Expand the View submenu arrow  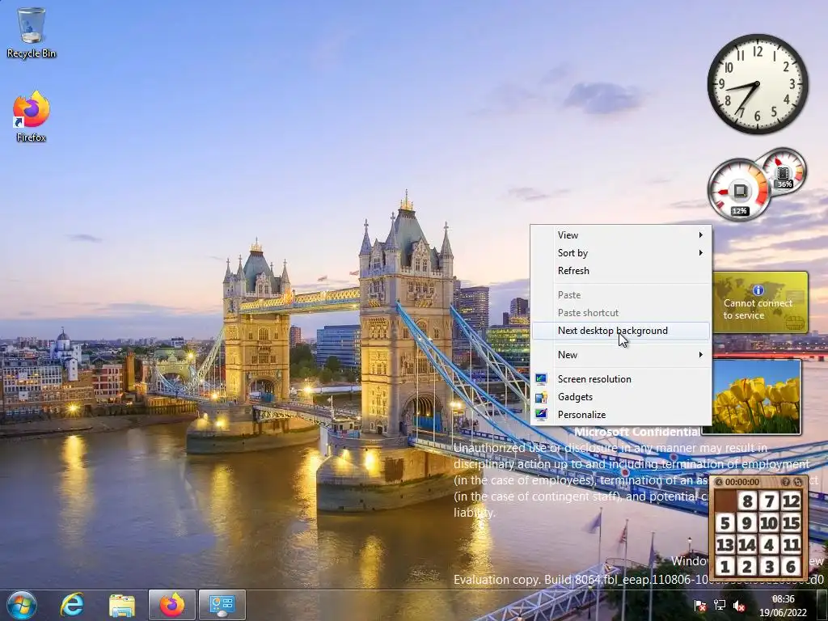701,235
